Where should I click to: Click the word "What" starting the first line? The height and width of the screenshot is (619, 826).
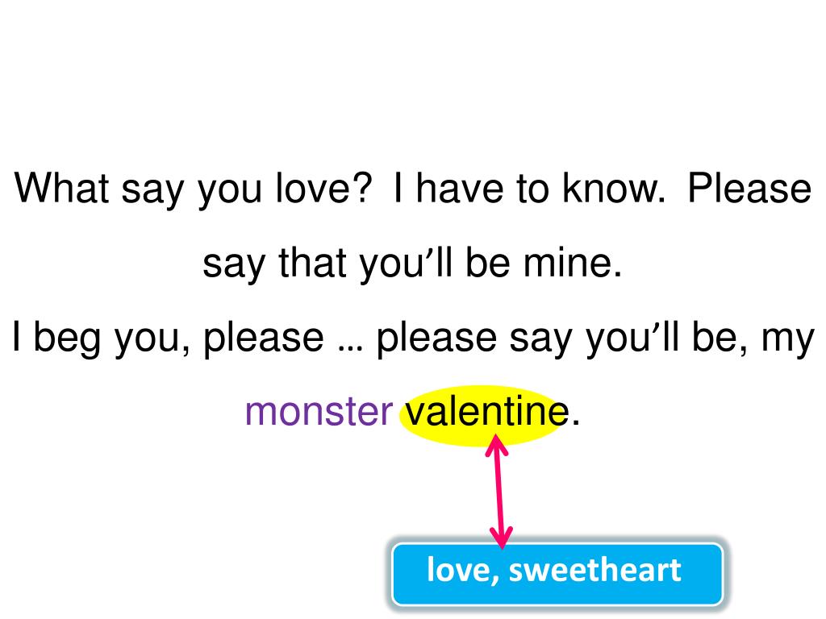(61, 188)
